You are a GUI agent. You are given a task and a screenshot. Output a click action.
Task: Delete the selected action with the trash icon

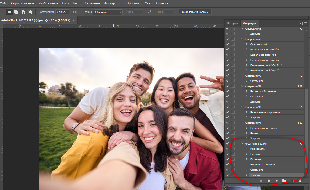point(300,181)
